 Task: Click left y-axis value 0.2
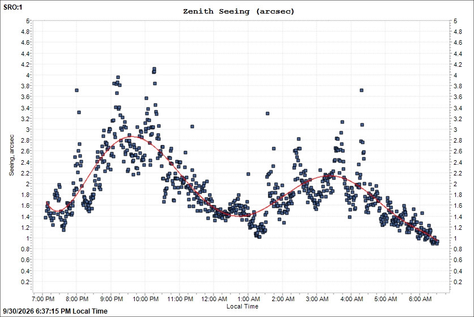click(25, 282)
